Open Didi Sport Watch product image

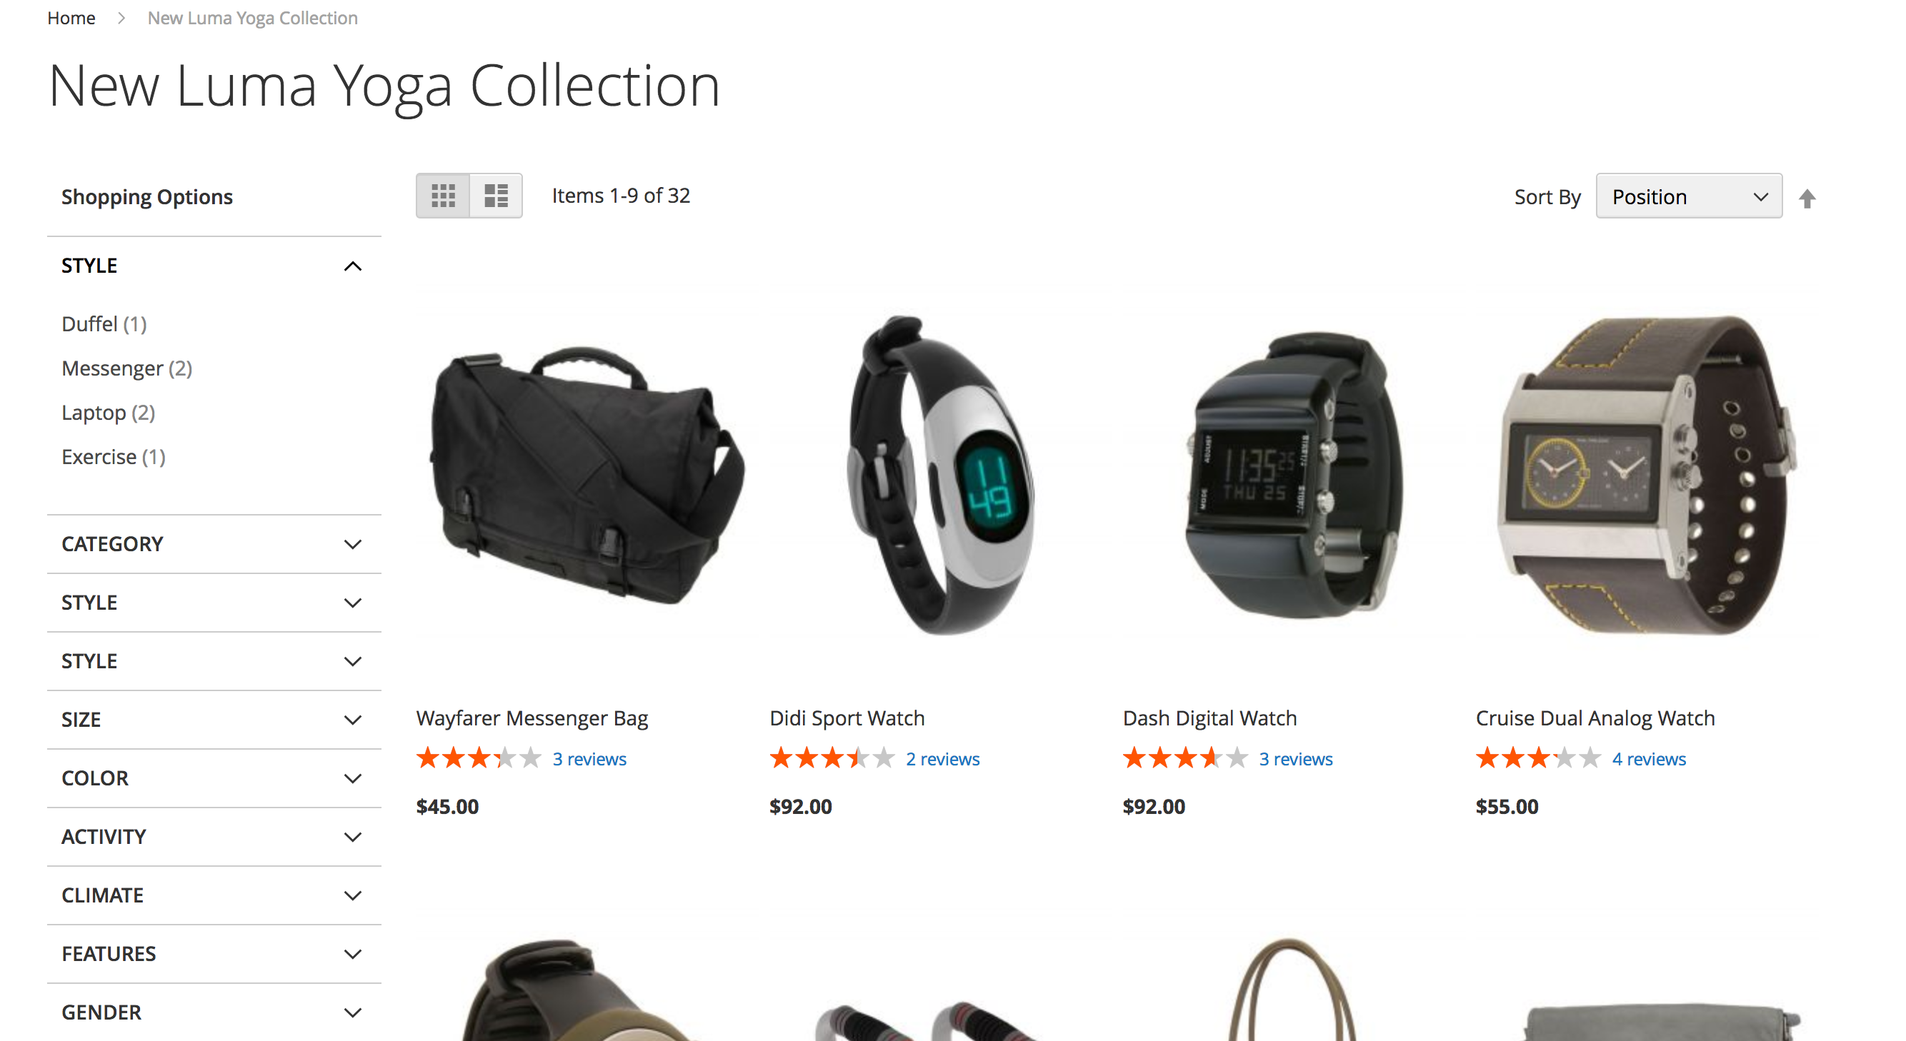[939, 474]
